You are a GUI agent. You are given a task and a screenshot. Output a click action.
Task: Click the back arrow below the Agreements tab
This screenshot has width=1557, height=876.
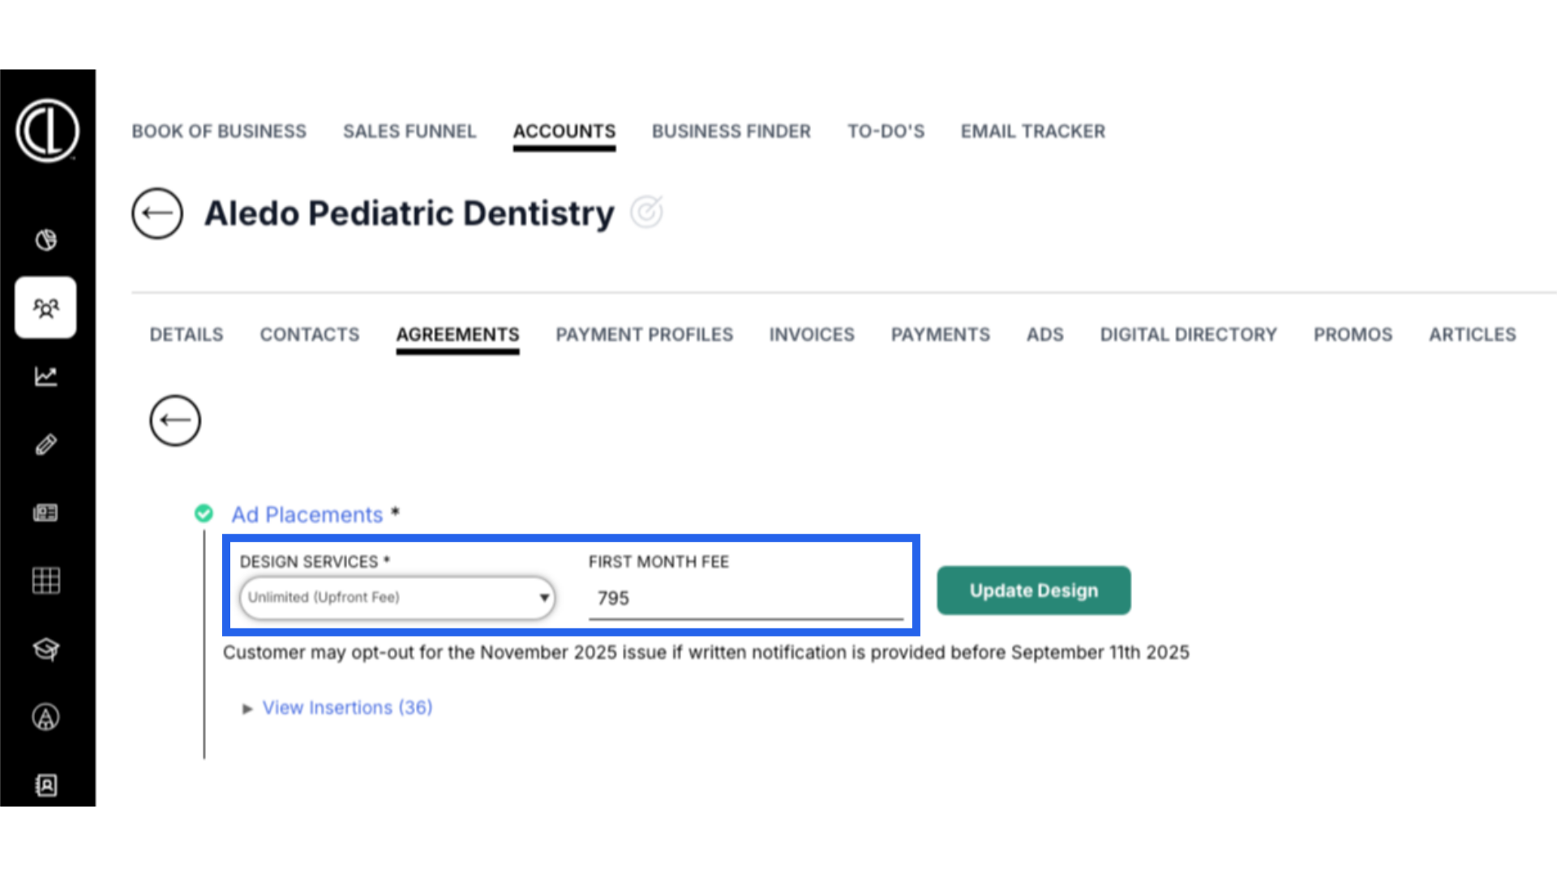[175, 420]
